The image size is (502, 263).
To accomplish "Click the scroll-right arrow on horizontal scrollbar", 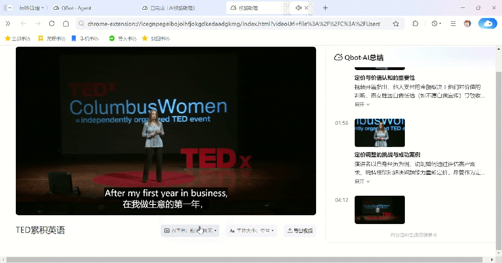I will 492,259.
